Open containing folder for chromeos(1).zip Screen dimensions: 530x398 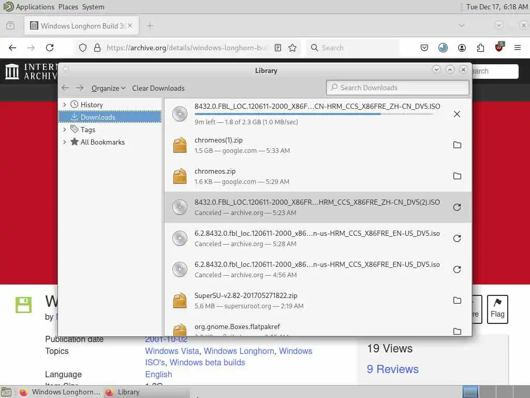coord(457,145)
